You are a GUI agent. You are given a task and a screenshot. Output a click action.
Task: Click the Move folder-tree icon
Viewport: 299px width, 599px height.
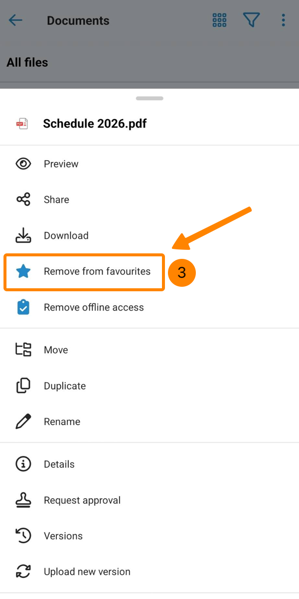(x=23, y=350)
